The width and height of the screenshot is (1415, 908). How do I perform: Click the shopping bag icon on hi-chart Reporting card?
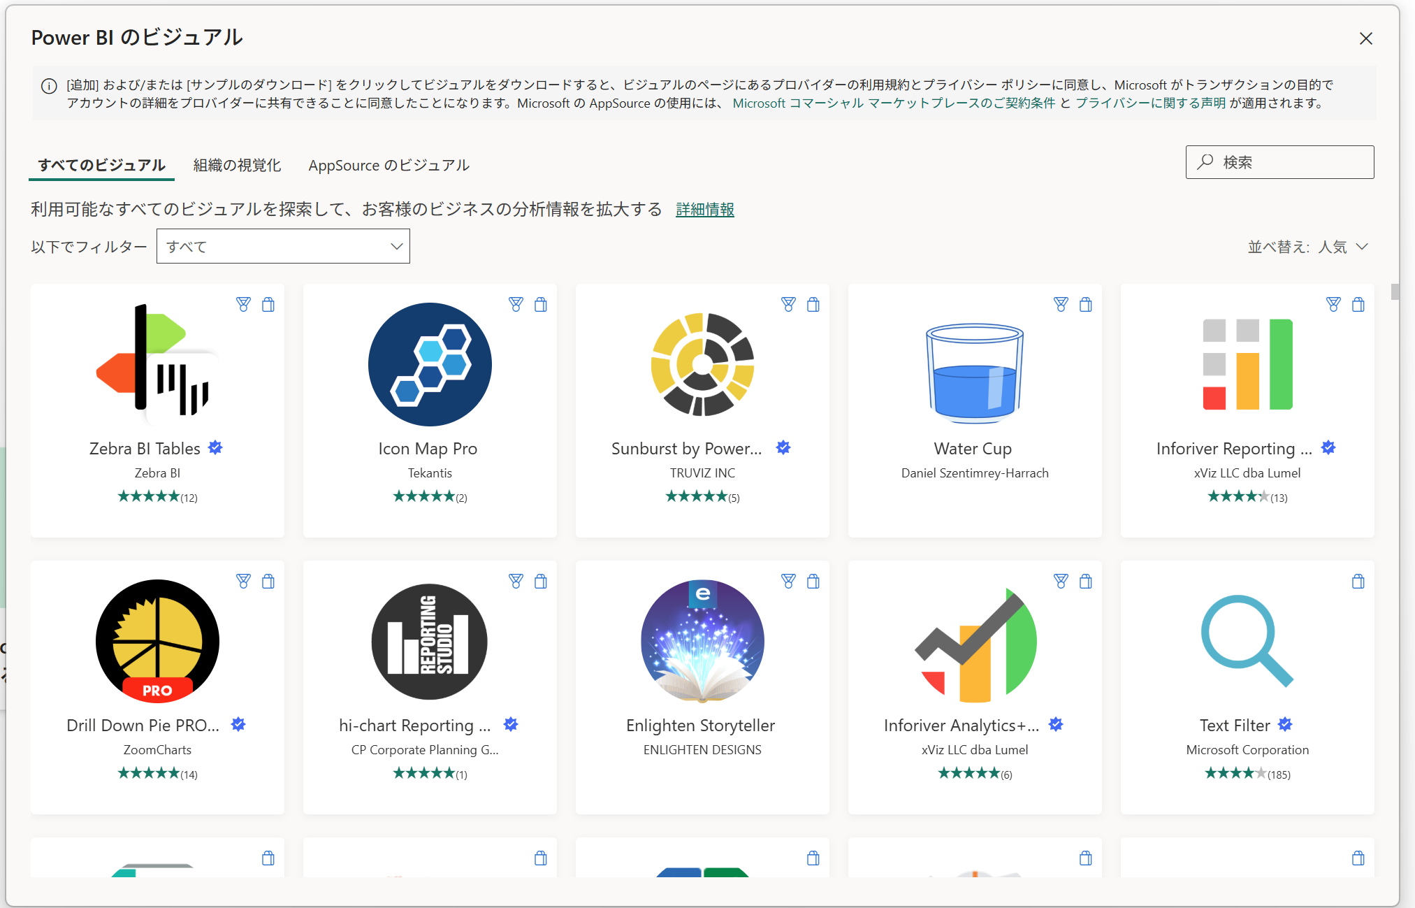[x=541, y=581]
